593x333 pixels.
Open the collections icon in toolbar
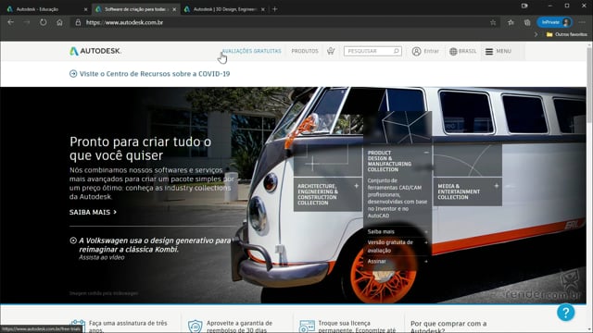pos(527,22)
